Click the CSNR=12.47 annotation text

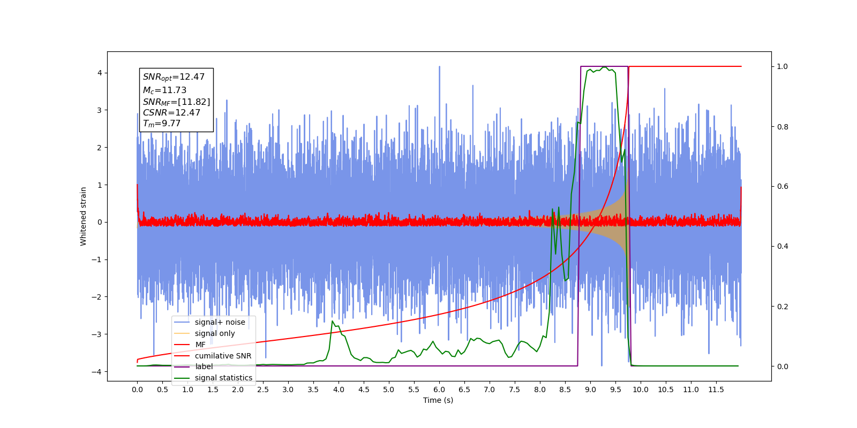coord(171,113)
